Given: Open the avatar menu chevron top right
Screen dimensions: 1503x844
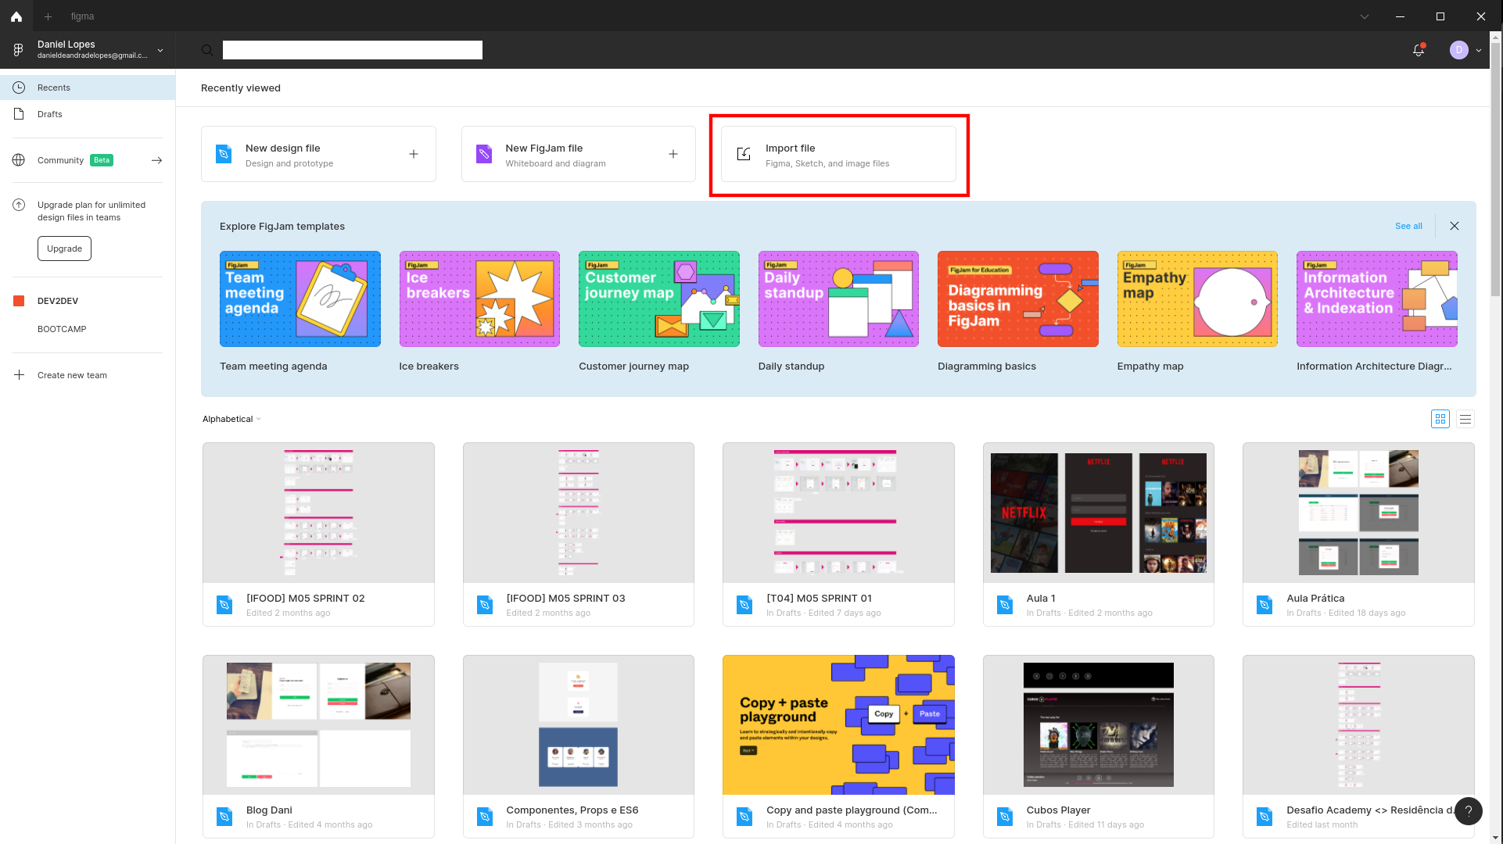Looking at the screenshot, I should pos(1478,49).
